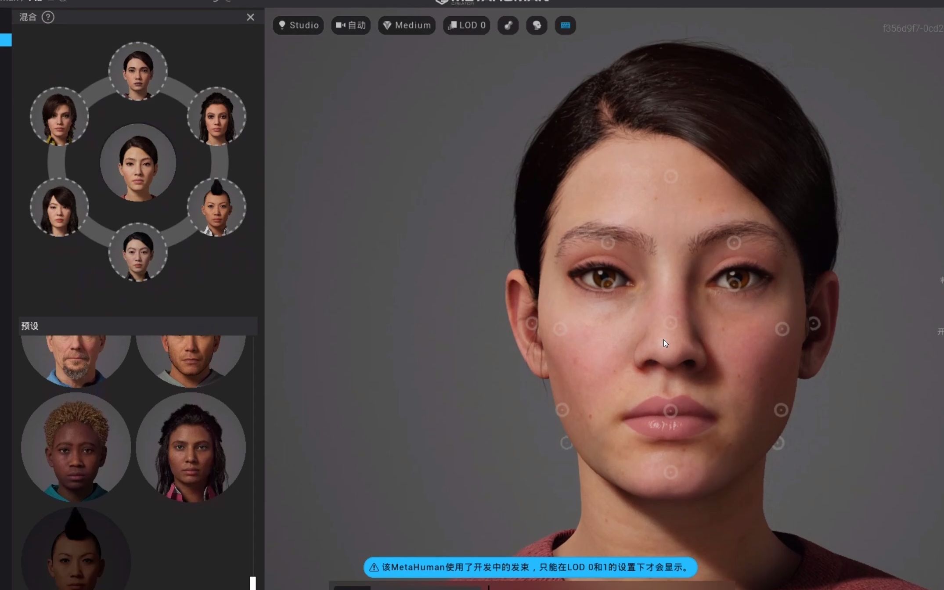This screenshot has width=944, height=590.
Task: Change the LOD 0 level setting
Action: (x=466, y=25)
